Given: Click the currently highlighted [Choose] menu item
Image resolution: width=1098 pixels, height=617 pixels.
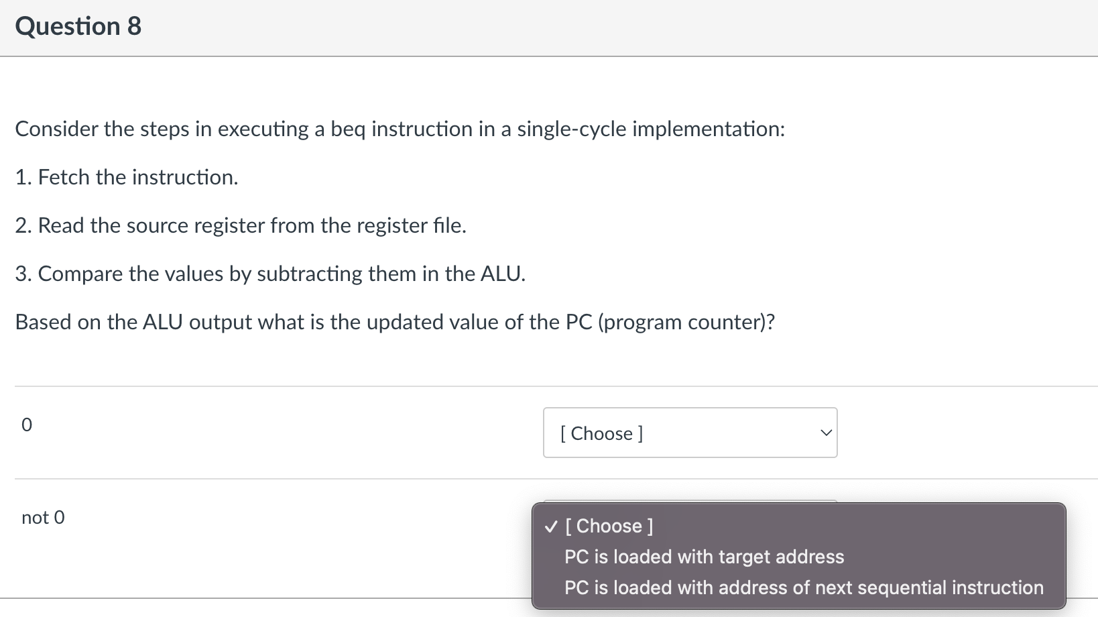Looking at the screenshot, I should (x=609, y=526).
